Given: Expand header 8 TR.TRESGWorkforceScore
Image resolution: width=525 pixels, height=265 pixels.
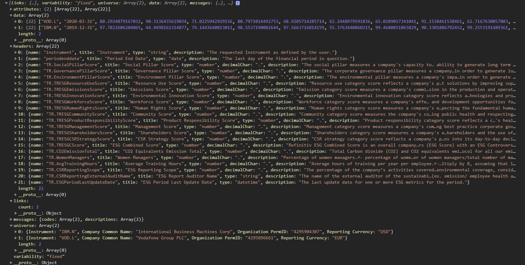Looking at the screenshot, I should coord(16,102).
